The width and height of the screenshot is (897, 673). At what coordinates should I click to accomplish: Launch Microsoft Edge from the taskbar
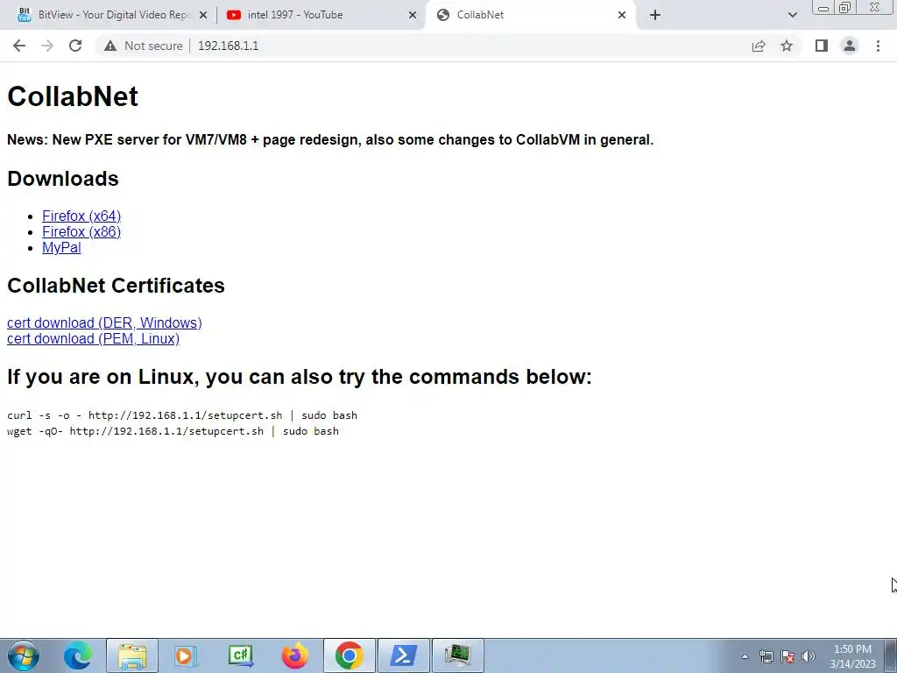click(77, 655)
